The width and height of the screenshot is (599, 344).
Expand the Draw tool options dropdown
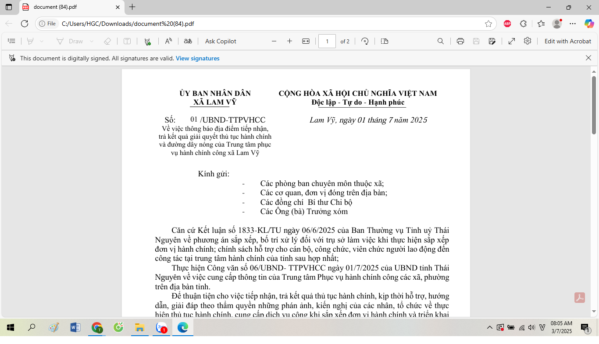92,41
